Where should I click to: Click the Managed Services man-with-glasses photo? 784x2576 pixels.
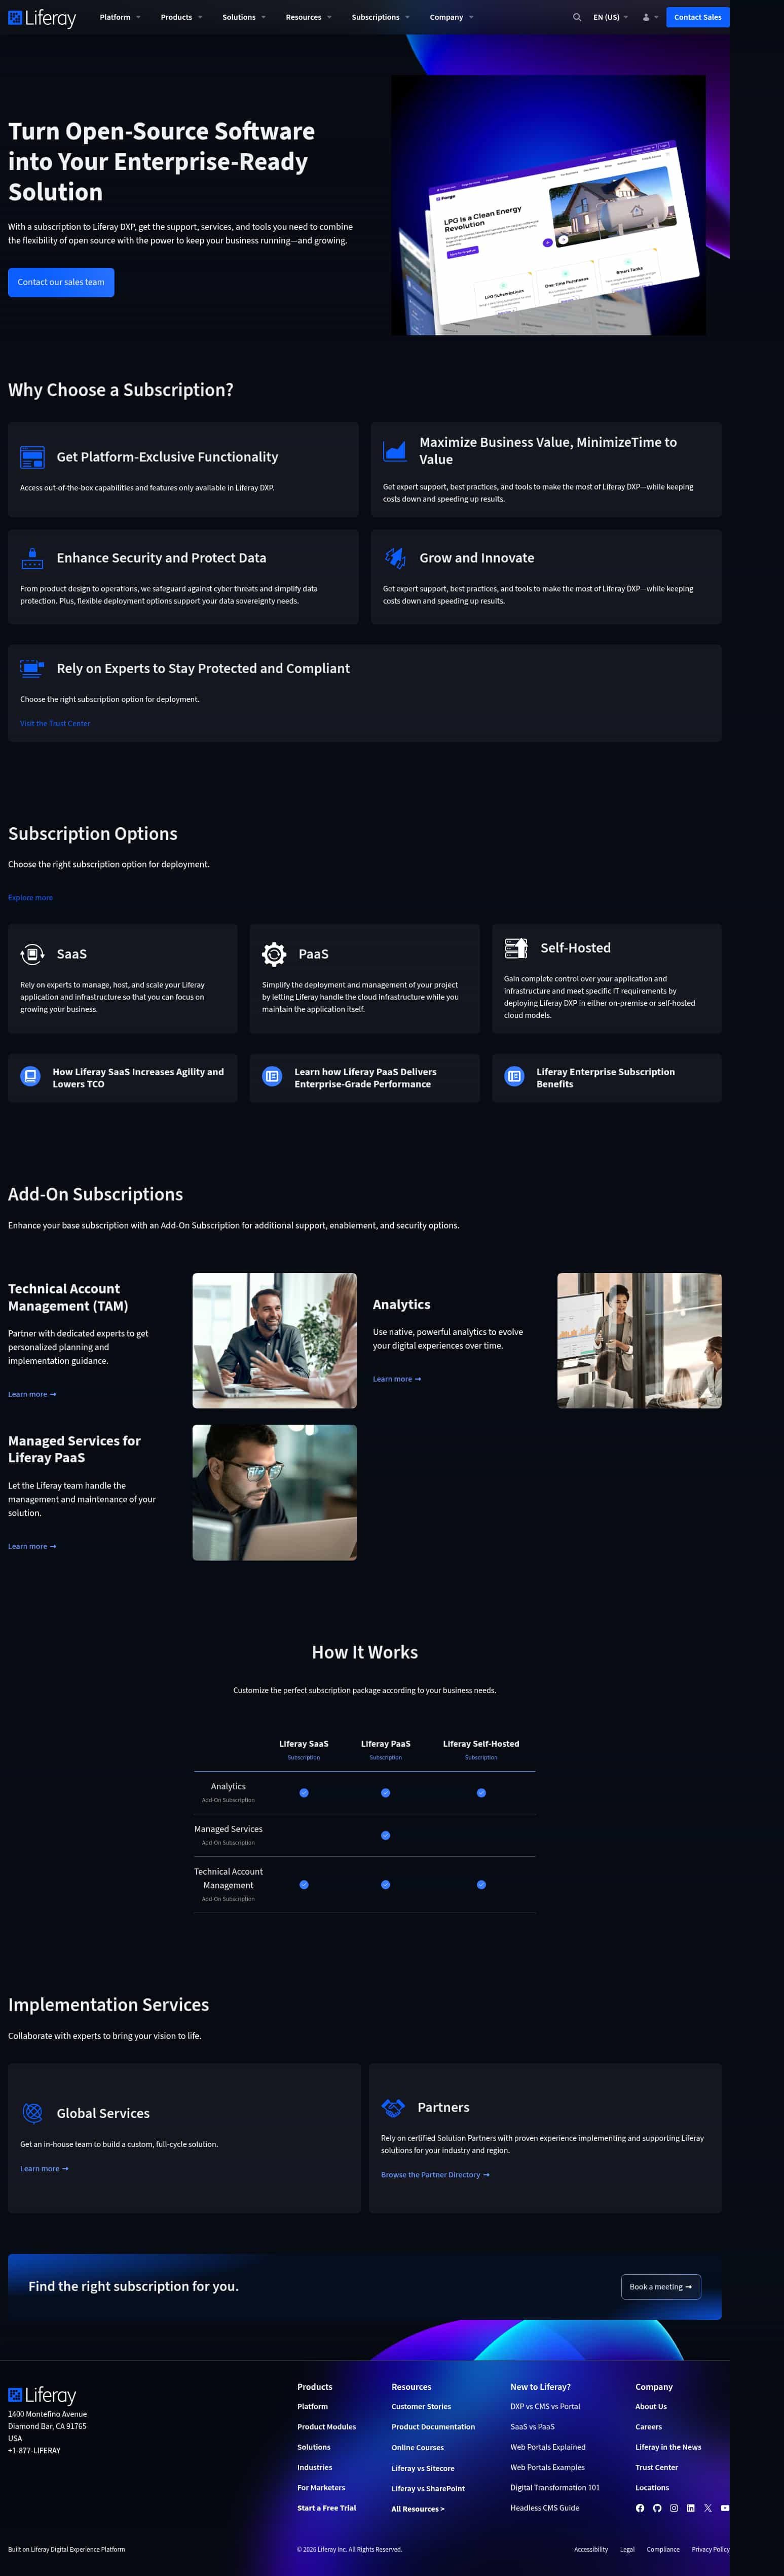275,1493
